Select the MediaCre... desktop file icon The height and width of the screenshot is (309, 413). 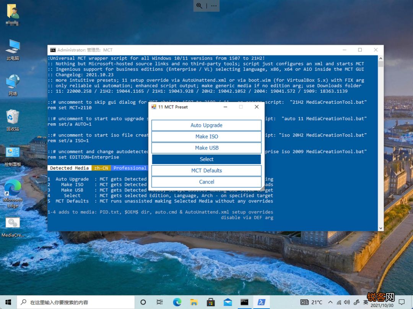tap(13, 227)
